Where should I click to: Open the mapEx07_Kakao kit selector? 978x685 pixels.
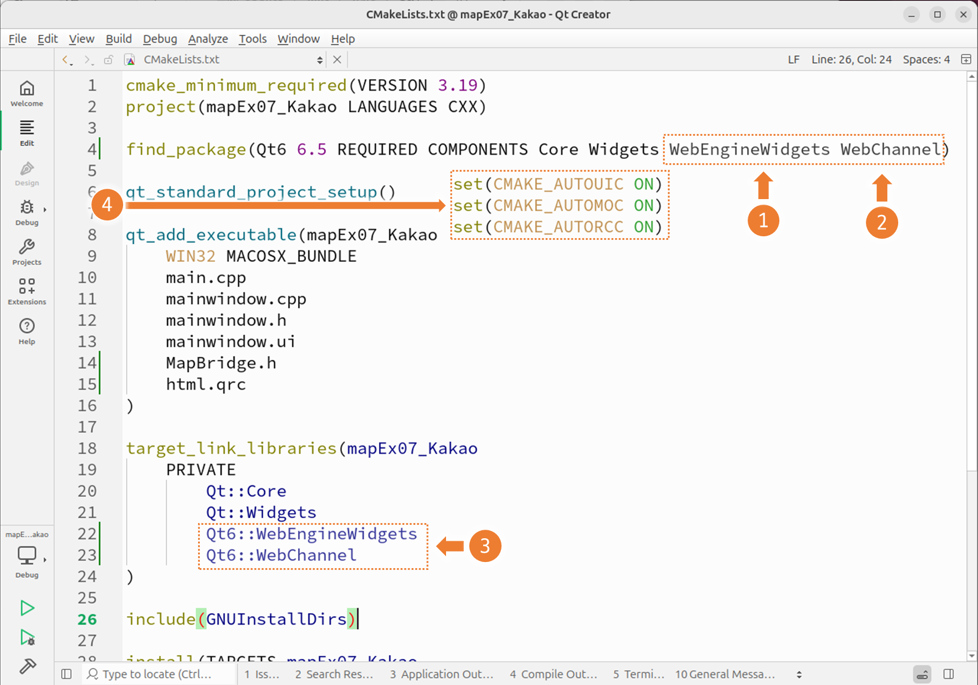pos(27,554)
